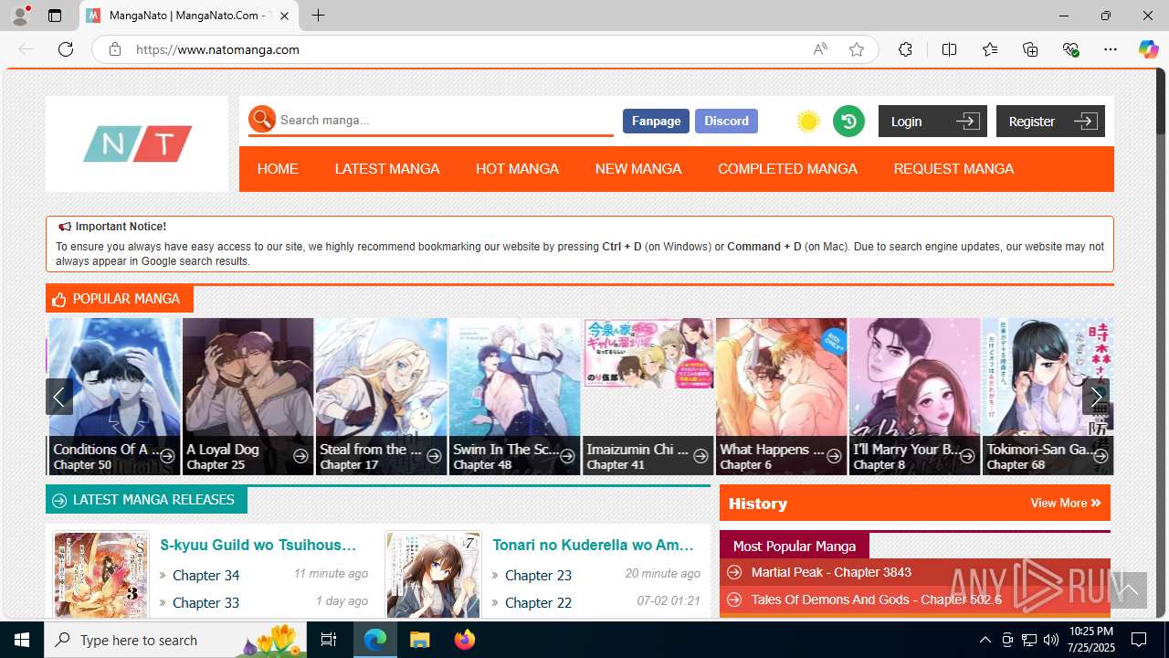Show previous popular manga carousel arrow

[x=59, y=397]
